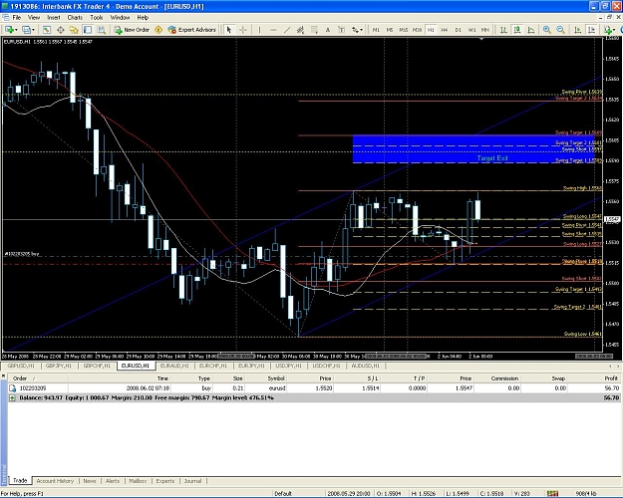Open the Help menu
Image resolution: width=623 pixels, height=498 pixels.
click(143, 18)
